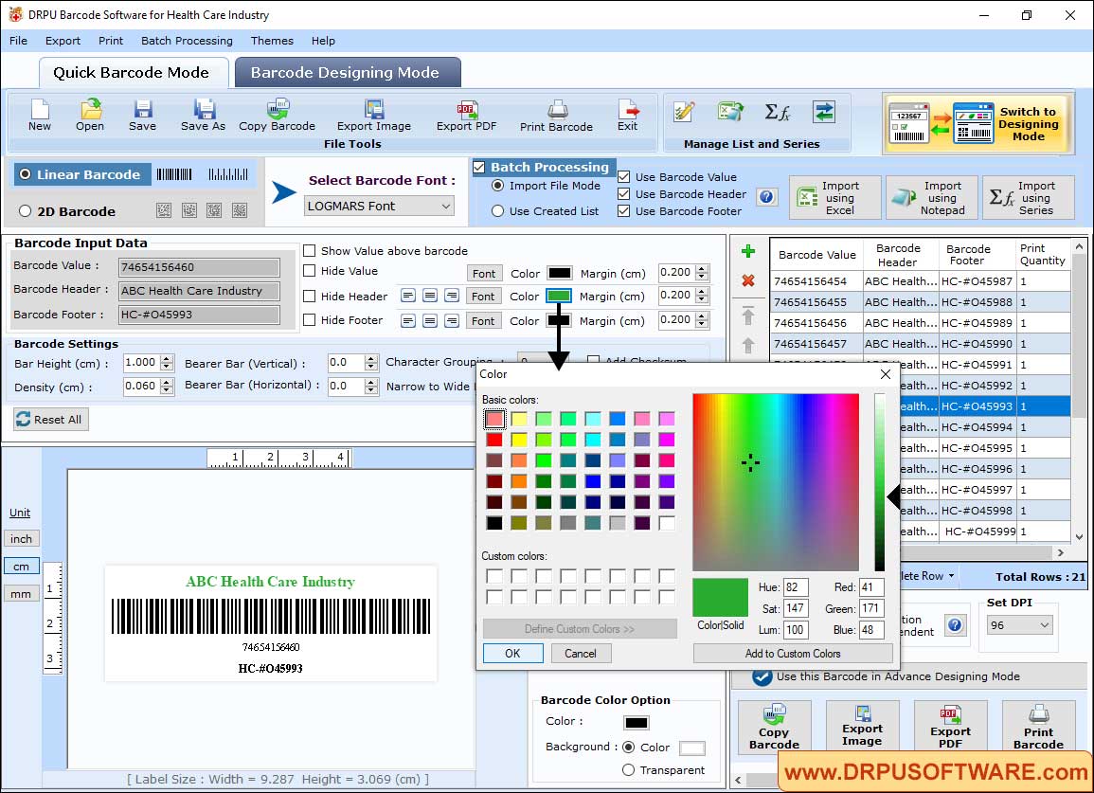Delete row with red cross icon
Screen dimensions: 1094x793
(x=748, y=280)
